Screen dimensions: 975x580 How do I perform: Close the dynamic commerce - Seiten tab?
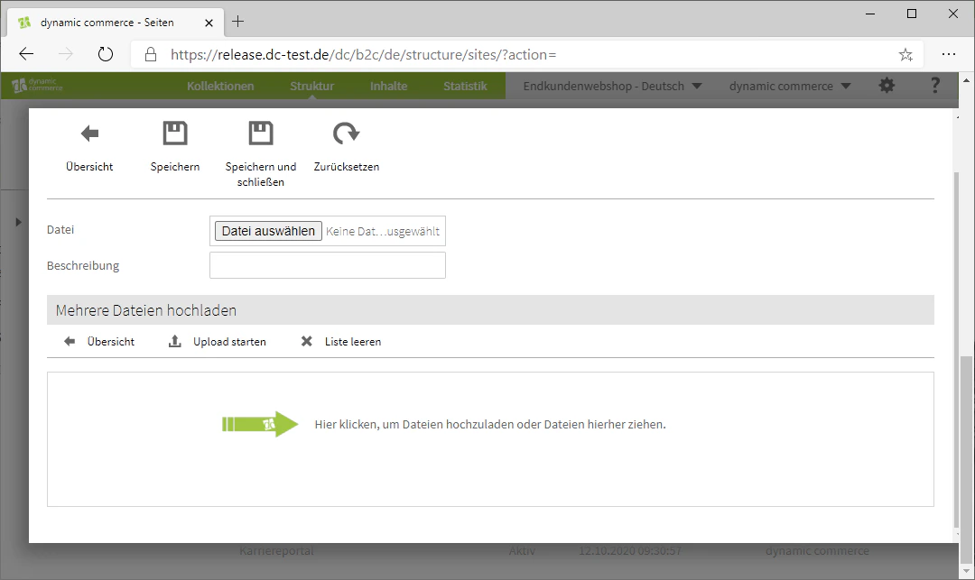point(209,23)
